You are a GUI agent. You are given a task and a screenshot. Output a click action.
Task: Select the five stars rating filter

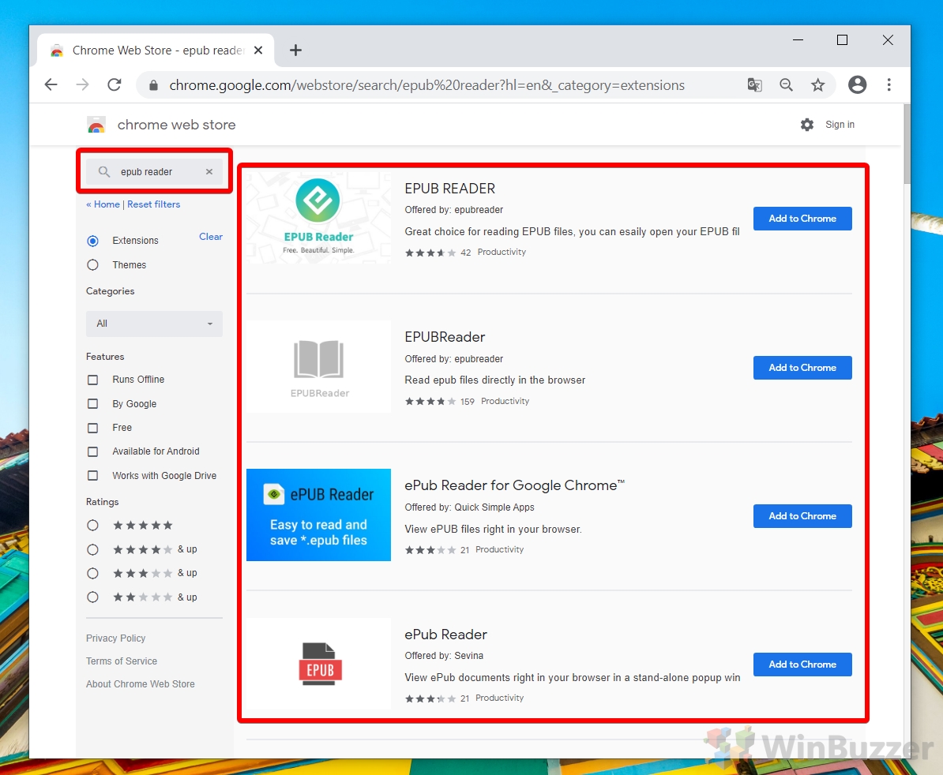[92, 525]
